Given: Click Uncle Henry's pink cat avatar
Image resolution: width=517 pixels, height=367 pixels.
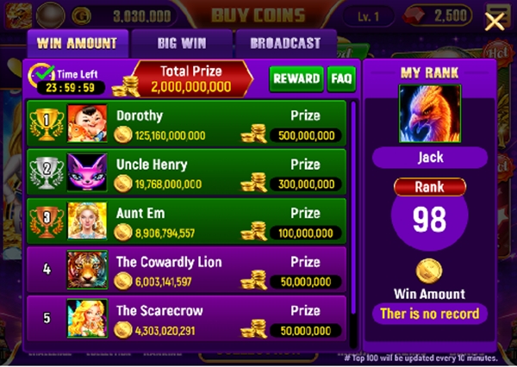Looking at the screenshot, I should coord(87,172).
